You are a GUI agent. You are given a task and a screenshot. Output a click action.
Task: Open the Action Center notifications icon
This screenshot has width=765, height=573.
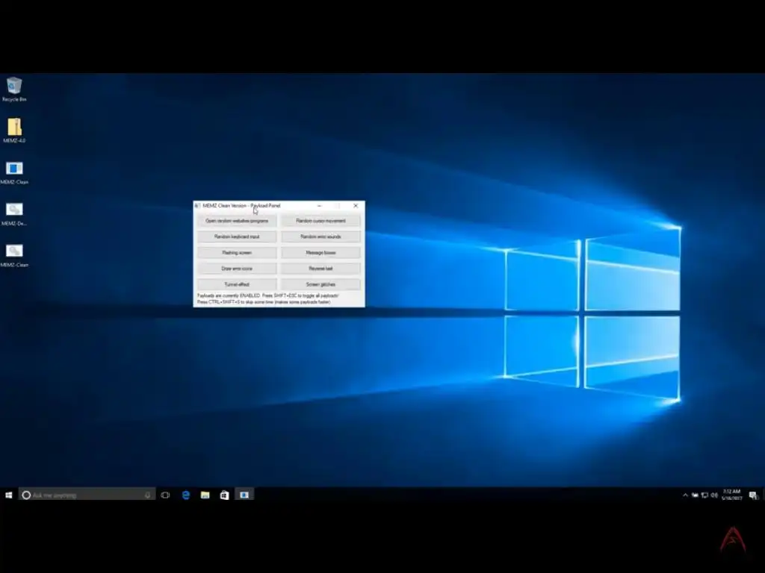tap(753, 495)
